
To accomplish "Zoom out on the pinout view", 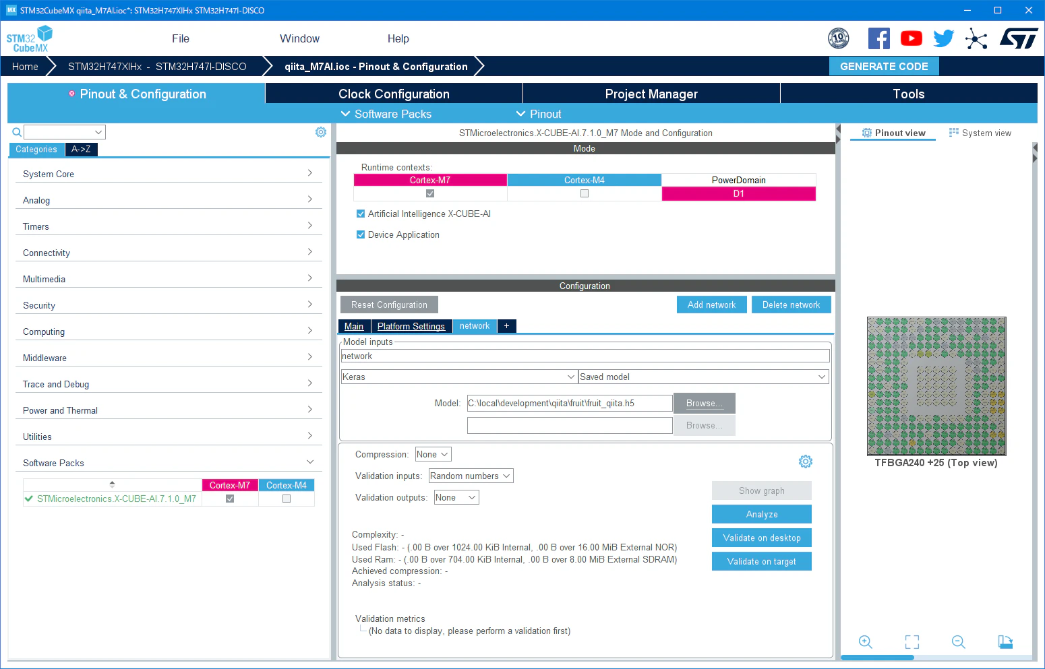I will click(x=959, y=642).
